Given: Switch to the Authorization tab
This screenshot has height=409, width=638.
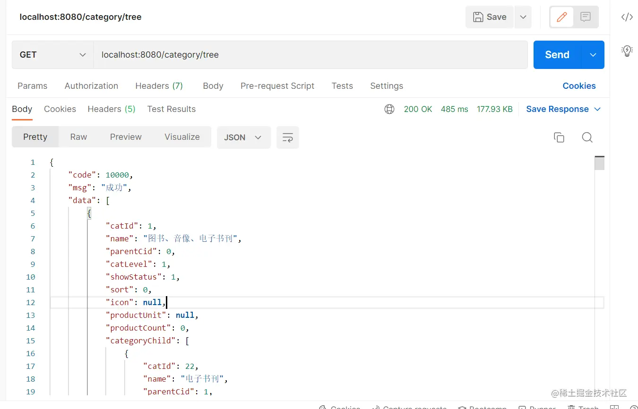Looking at the screenshot, I should tap(91, 86).
